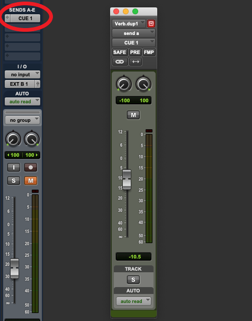Click the channel strip volume fader handle
Image resolution: width=252 pixels, height=321 pixels.
coord(14,269)
